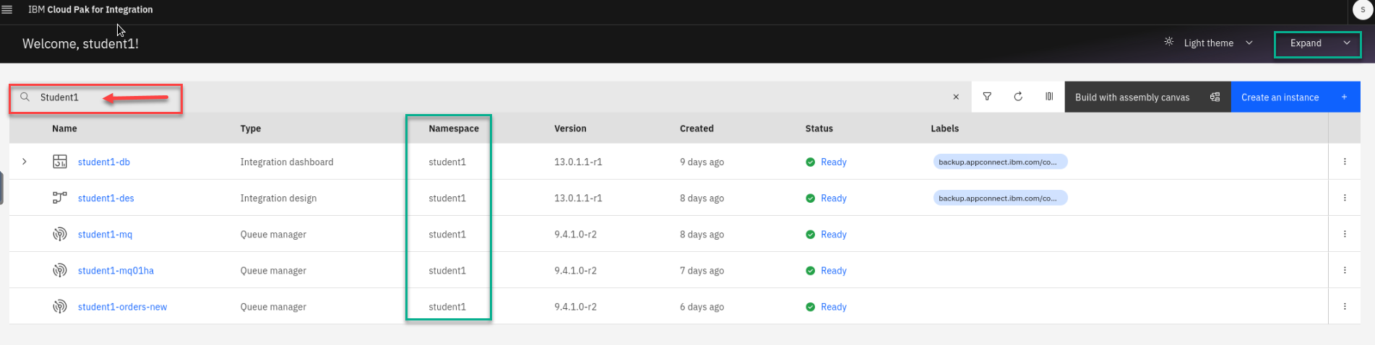Refresh the instances list
1375x345 pixels.
(1018, 97)
